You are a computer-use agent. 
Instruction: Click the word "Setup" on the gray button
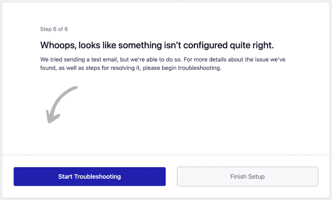pyautogui.click(x=256, y=177)
